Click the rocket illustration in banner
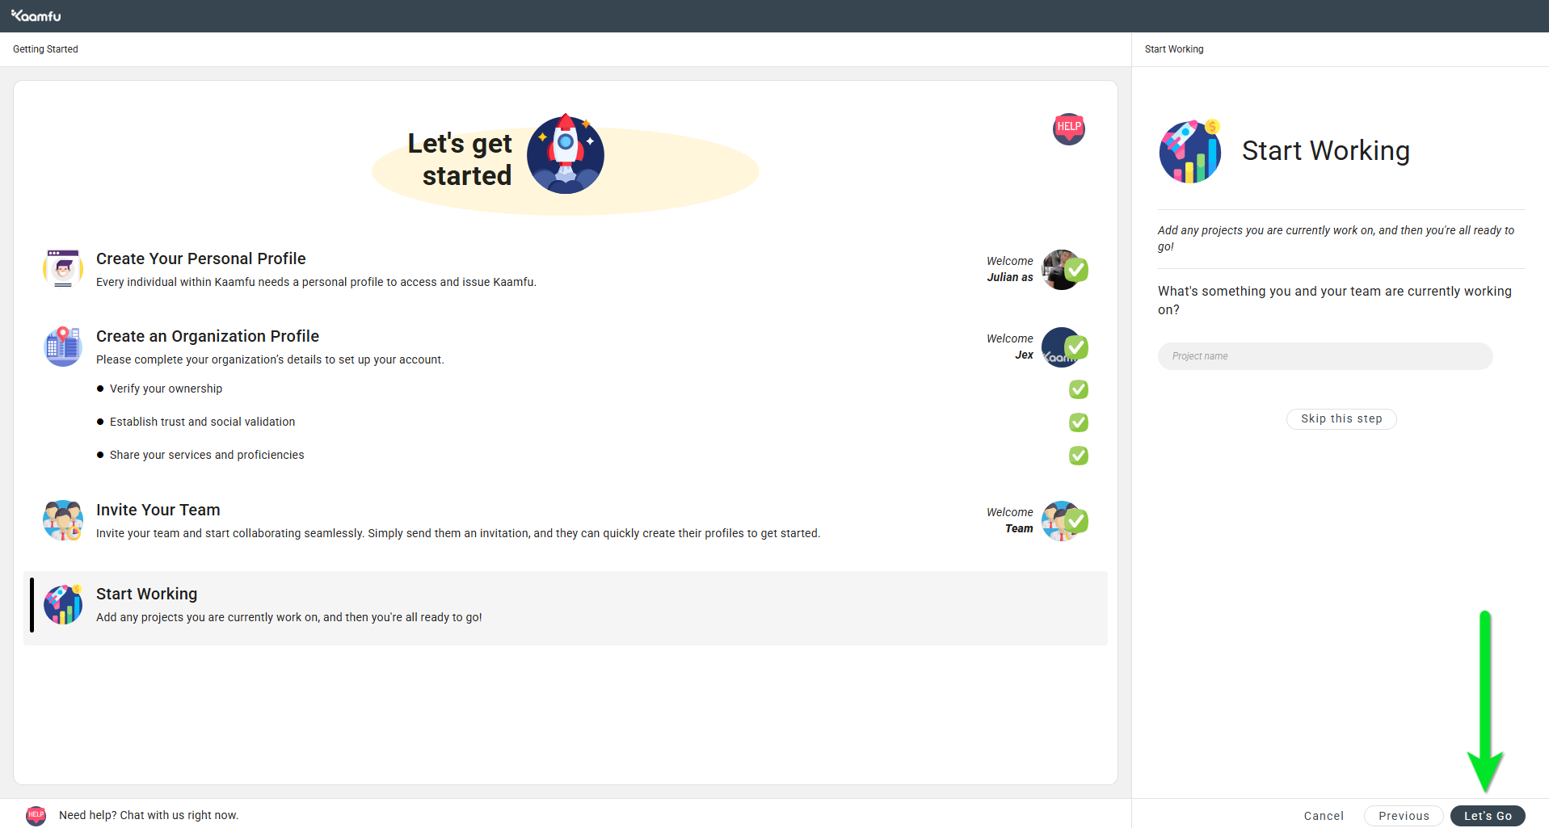 click(566, 153)
